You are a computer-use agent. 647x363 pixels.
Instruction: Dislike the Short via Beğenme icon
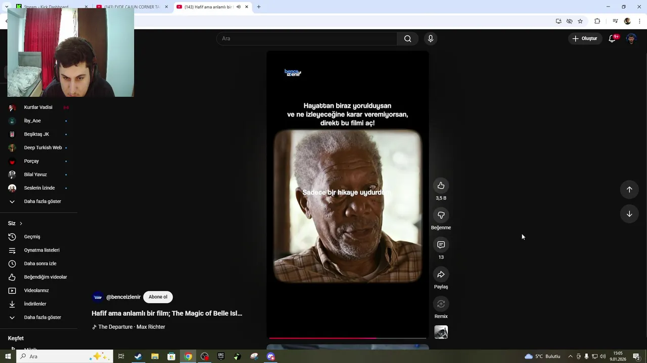point(441,215)
